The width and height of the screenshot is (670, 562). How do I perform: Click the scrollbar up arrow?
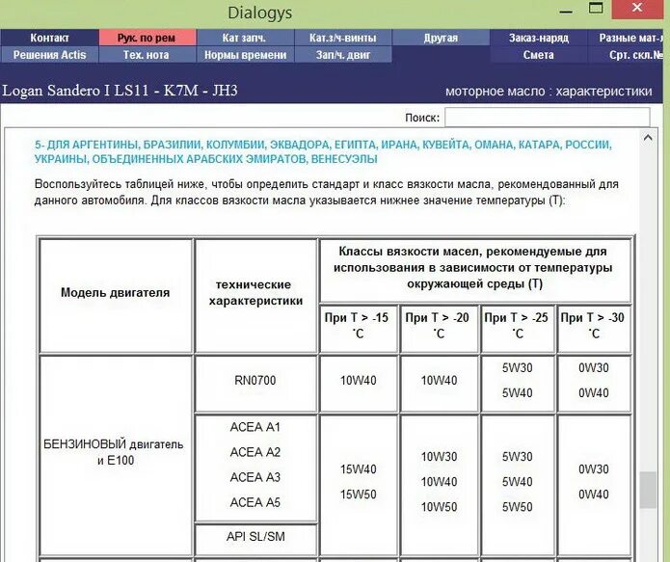click(x=648, y=138)
